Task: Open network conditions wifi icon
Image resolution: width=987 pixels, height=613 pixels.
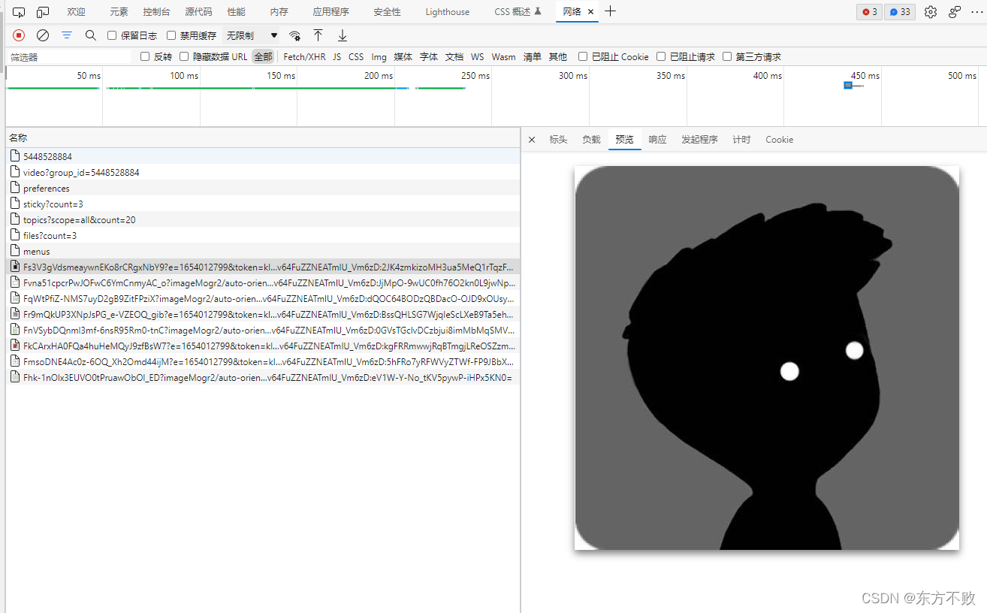Action: [295, 35]
